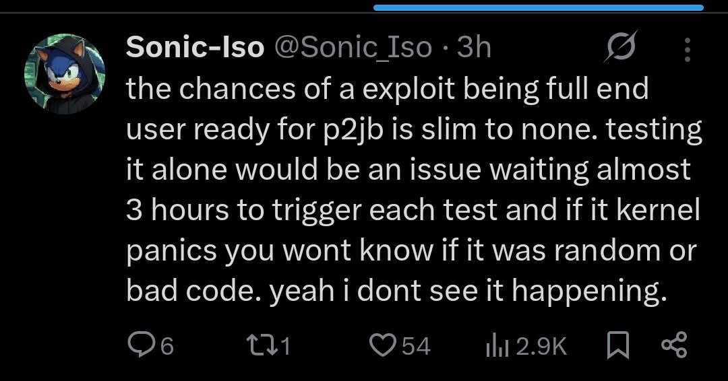
Task: View the 6 replies count
Action: point(167,346)
